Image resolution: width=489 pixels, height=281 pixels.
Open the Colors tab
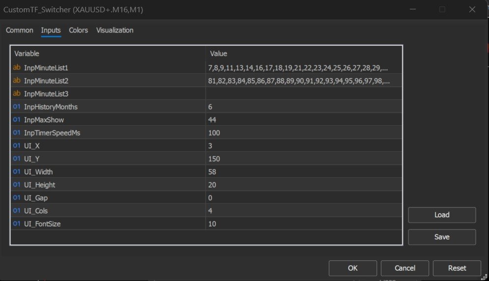coord(79,30)
